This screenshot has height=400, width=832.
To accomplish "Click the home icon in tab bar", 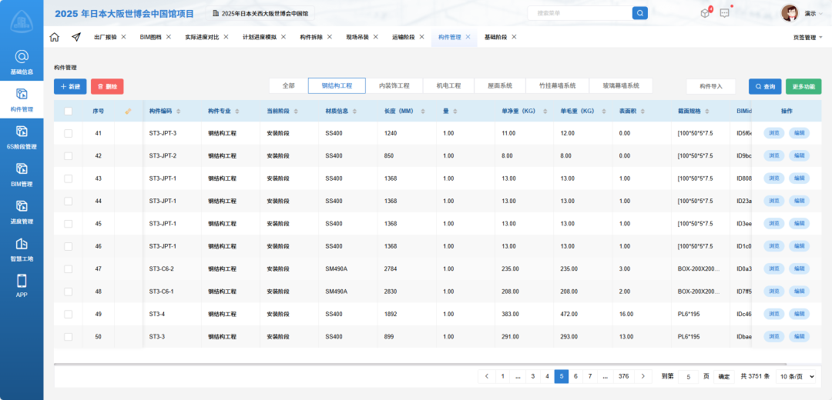I will point(54,37).
